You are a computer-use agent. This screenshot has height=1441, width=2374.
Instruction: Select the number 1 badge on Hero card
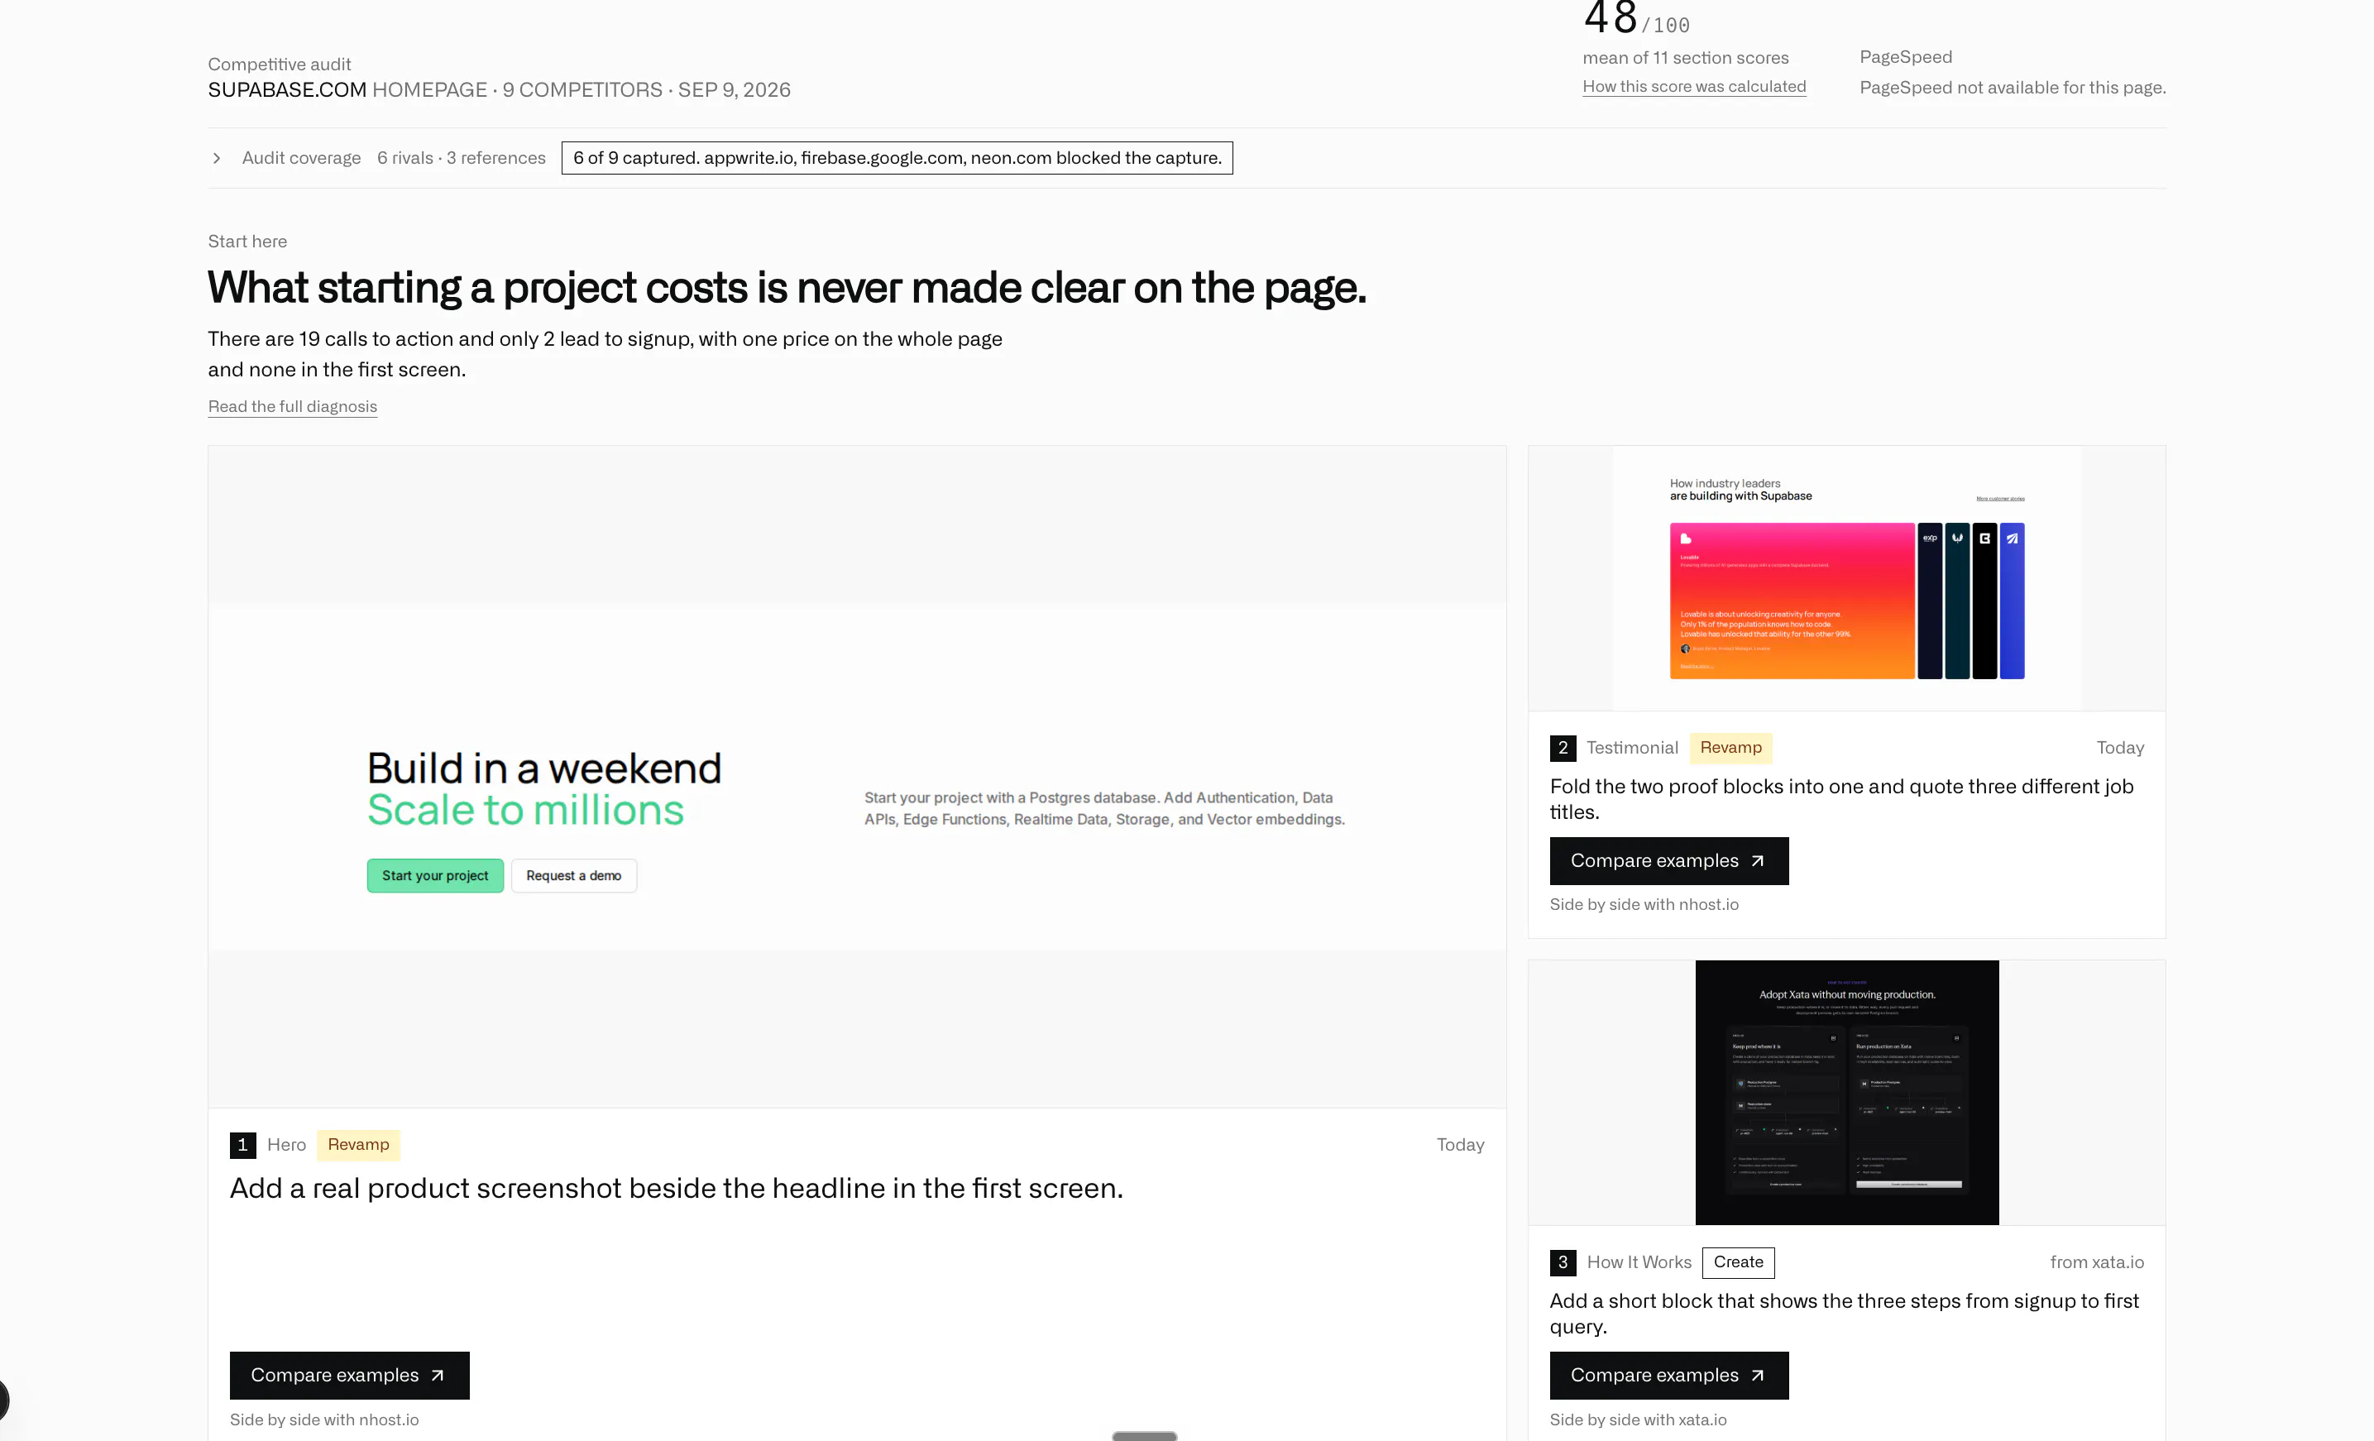243,1144
